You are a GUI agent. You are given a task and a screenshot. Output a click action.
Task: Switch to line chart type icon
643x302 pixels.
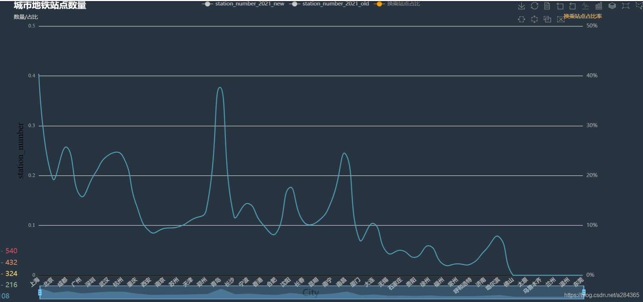(586, 6)
